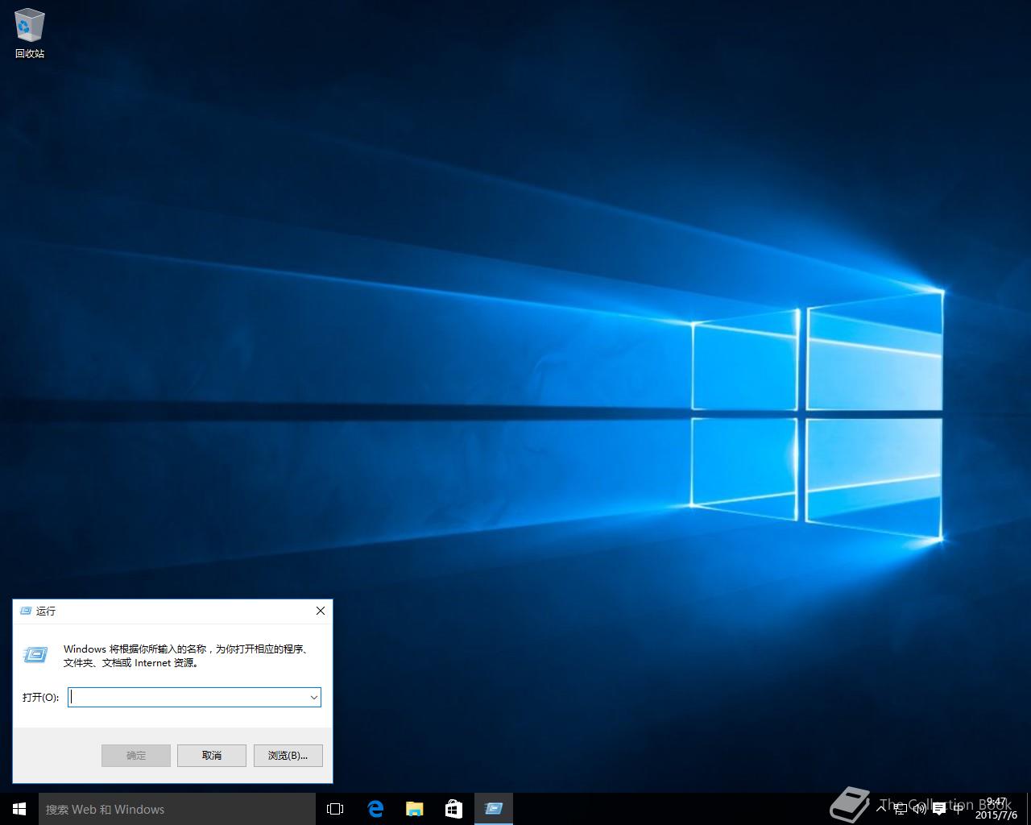1031x825 pixels.
Task: Open the volume speaker tray icon
Action: [920, 809]
